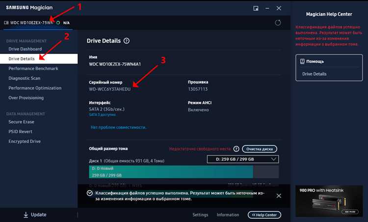Screen dimensions: 368x222
Task: Open Encrypted Drive
Action: pos(25,141)
